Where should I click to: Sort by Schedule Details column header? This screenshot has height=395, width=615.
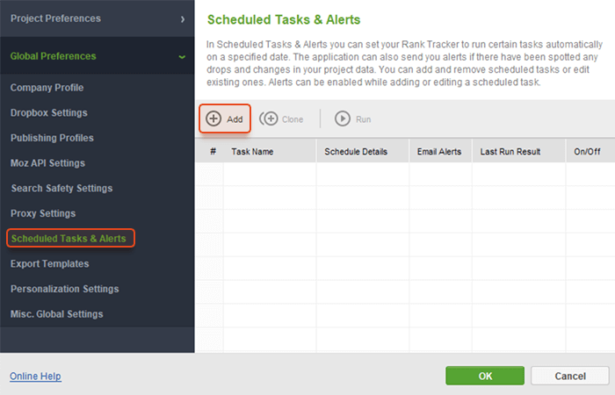363,151
